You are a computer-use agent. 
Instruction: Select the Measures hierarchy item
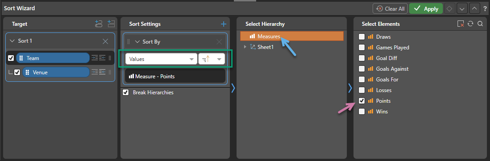pyautogui.click(x=292, y=36)
